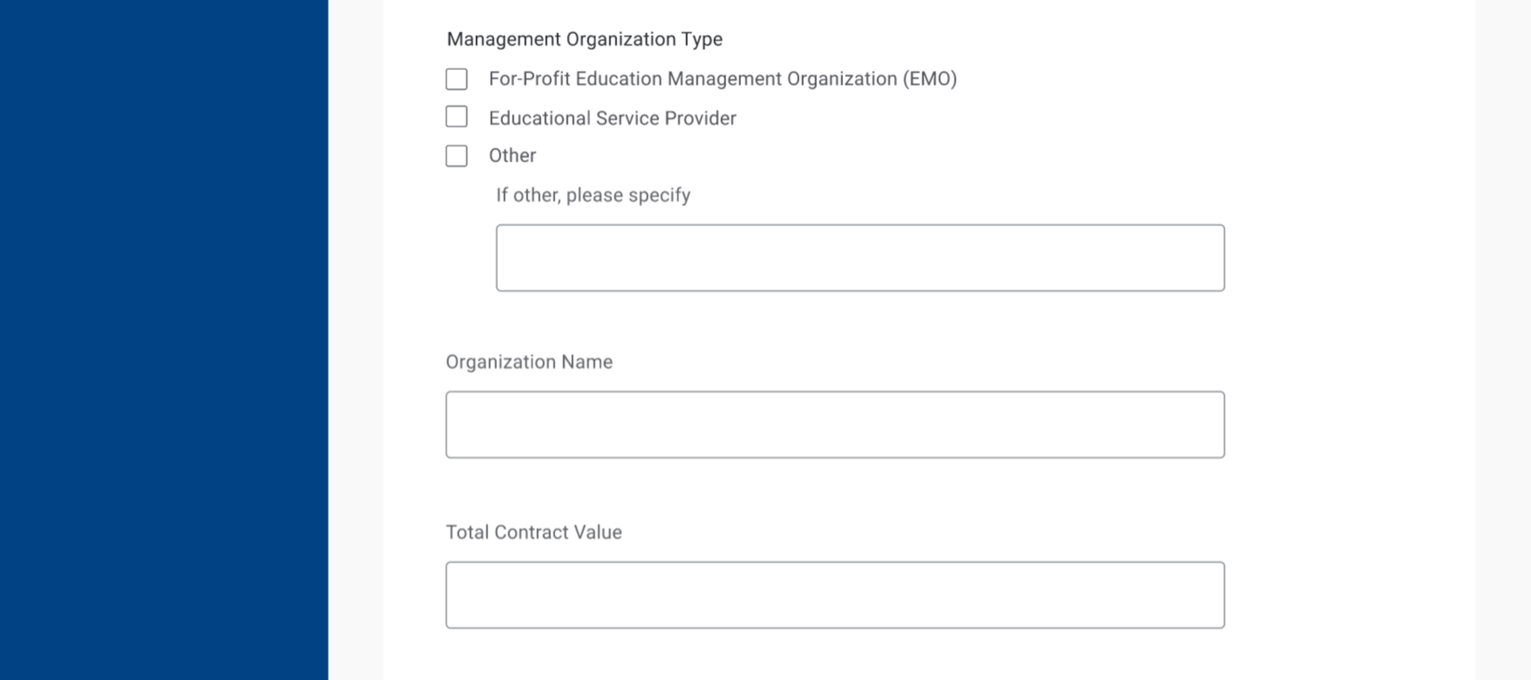Enable the Other organization type checkbox

click(x=456, y=156)
